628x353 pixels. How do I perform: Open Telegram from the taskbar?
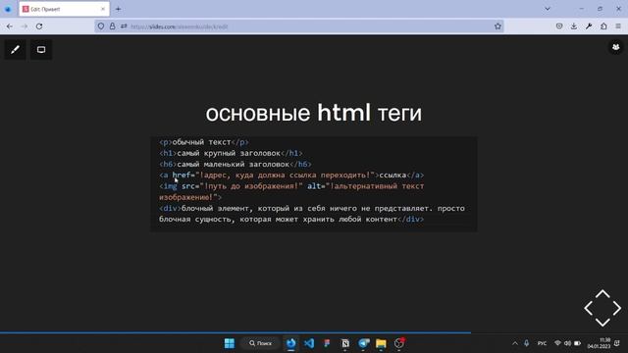coord(364,343)
